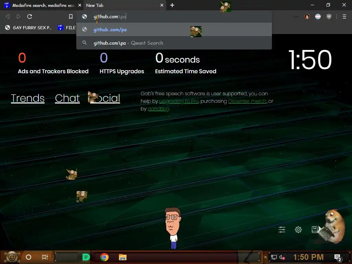Click the globe icon in the address bar
The height and width of the screenshot is (264, 352).
pos(85,16)
